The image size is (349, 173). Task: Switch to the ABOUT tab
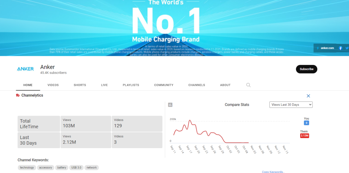tap(225, 85)
